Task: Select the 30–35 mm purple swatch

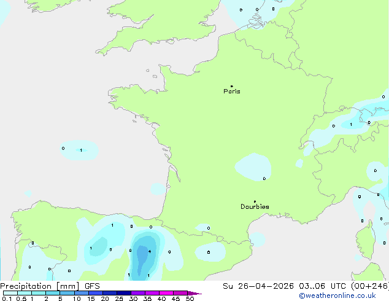Action: [137, 293]
